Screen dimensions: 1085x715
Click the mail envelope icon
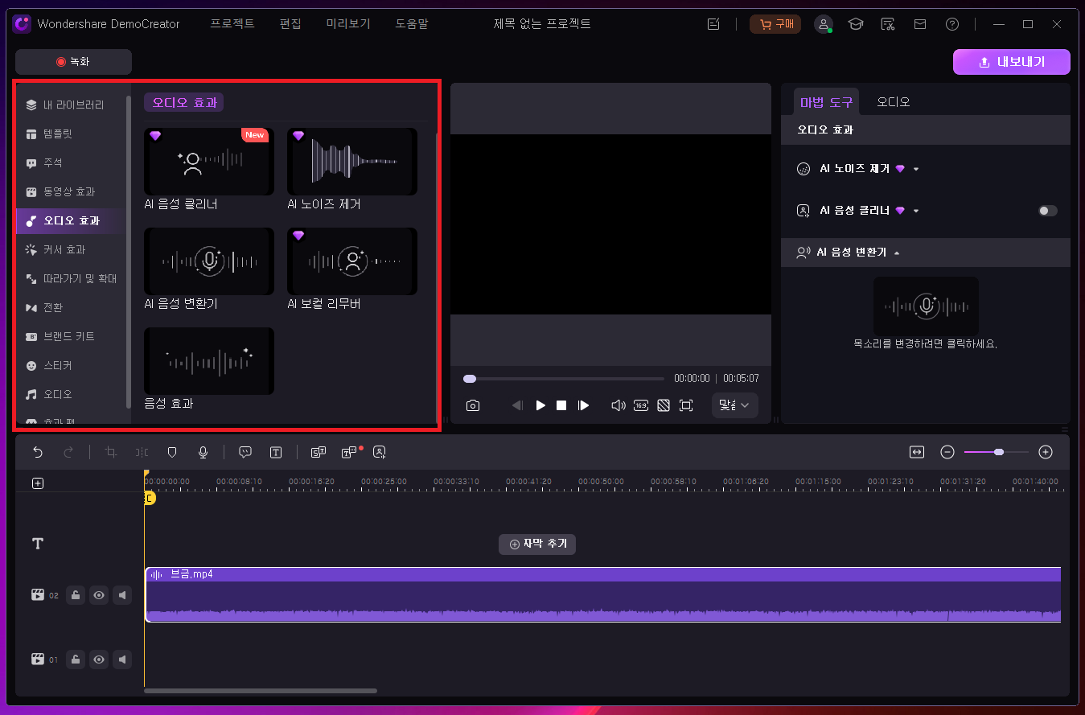(x=920, y=24)
